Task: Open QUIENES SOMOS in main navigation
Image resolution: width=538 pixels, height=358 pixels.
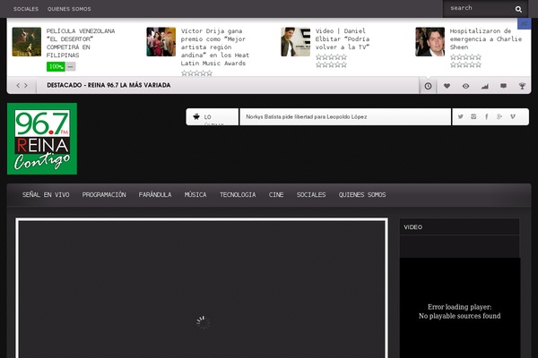Action: pyautogui.click(x=362, y=194)
